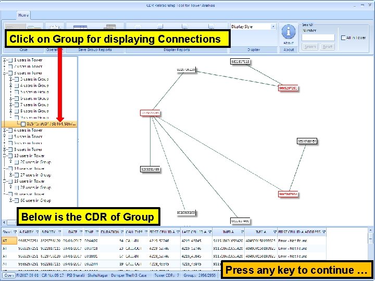The image size is (375, 281).
Task: Select red graph node 9665297251
Action: (x=288, y=88)
